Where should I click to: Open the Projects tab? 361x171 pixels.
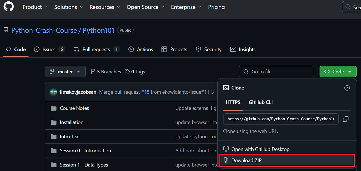[x=174, y=49]
